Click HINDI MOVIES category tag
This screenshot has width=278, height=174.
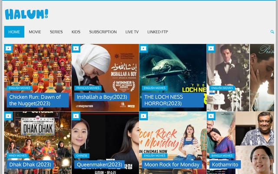click(x=18, y=156)
